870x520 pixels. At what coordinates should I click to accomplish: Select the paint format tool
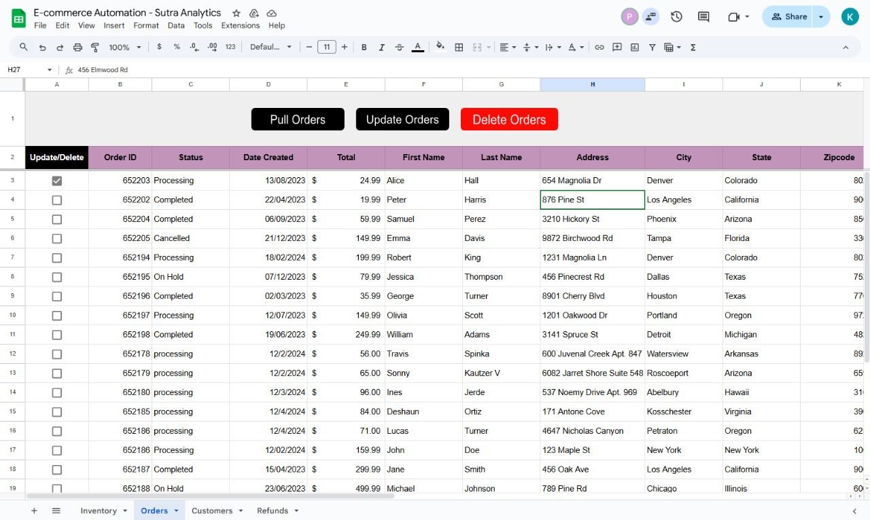(x=95, y=48)
